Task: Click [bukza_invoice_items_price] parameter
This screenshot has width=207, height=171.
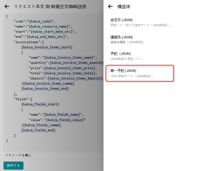Action: click(70, 68)
